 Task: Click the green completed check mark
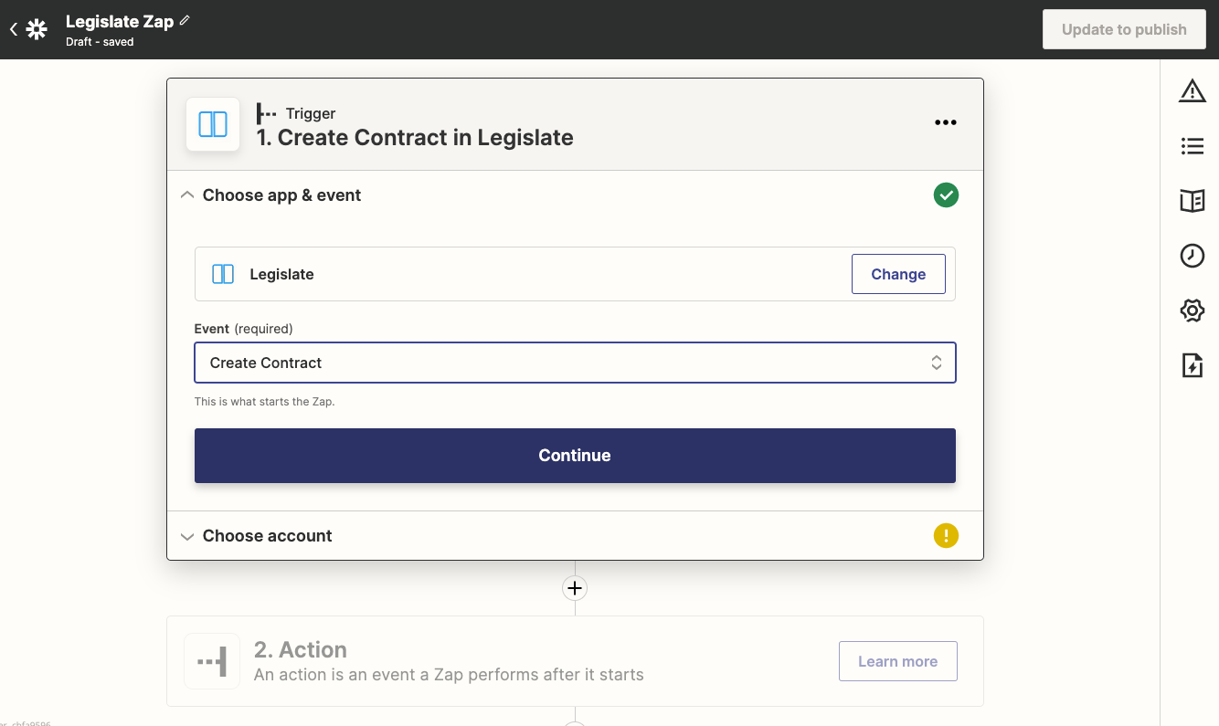946,195
